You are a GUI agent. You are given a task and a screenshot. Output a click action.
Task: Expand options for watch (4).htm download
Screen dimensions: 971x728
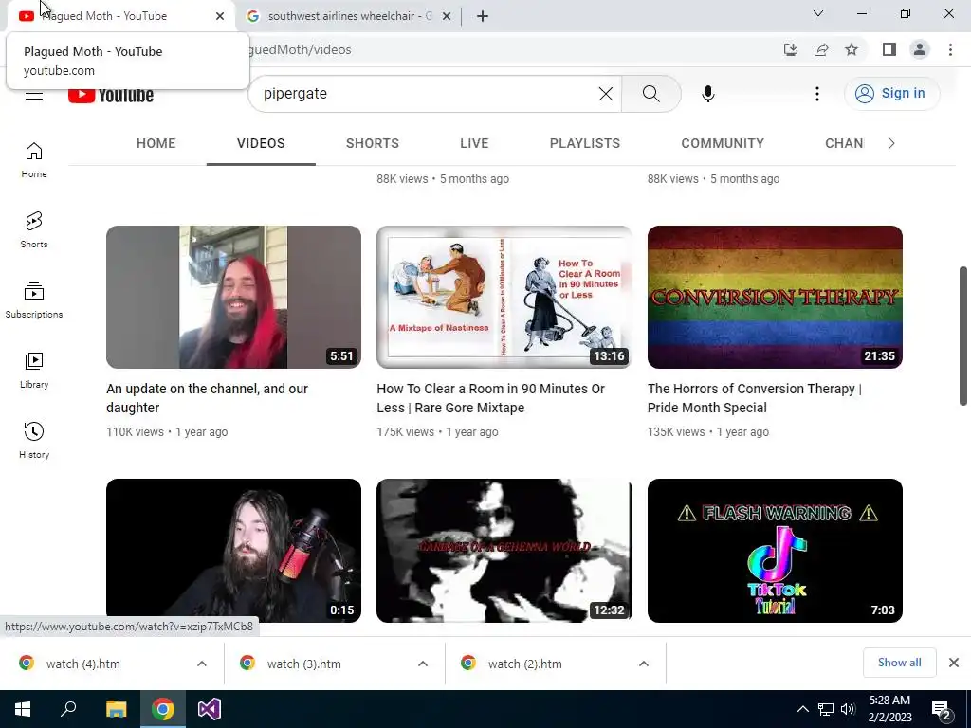202,664
